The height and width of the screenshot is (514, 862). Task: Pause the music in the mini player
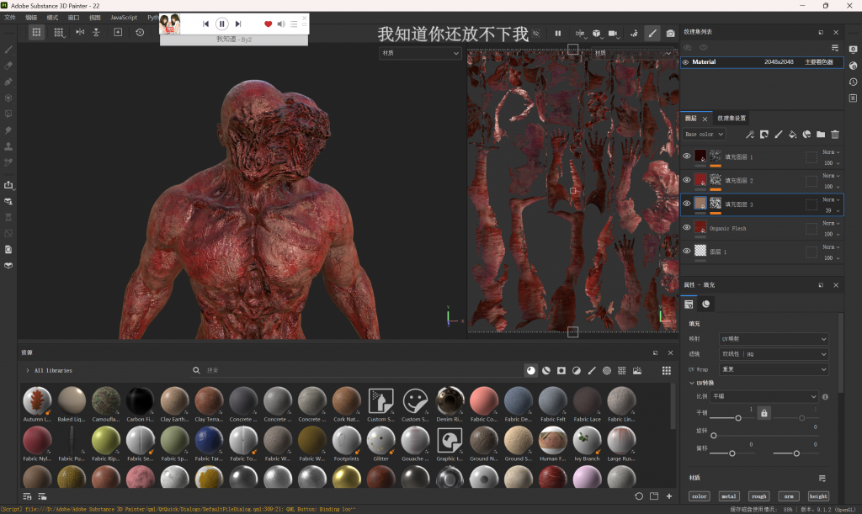coord(222,24)
